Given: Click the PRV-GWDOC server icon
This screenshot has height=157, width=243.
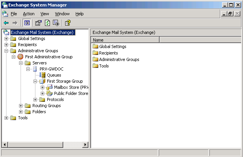Looking at the screenshot, I should (35, 69).
